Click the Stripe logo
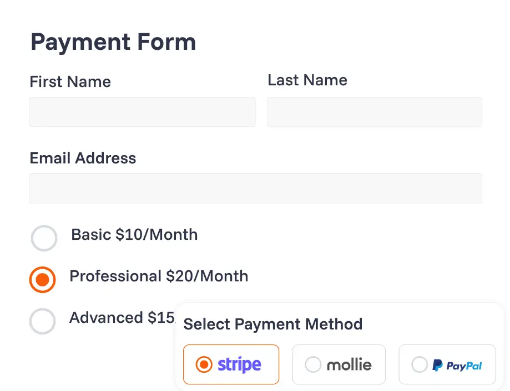Screen dimensions: 510x391 (239, 365)
